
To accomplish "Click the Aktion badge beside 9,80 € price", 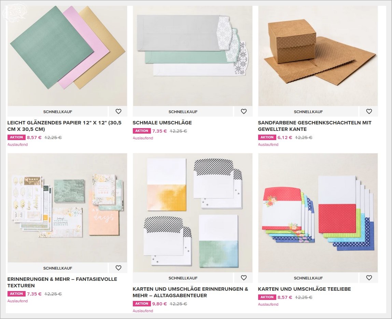I will pyautogui.click(x=142, y=304).
